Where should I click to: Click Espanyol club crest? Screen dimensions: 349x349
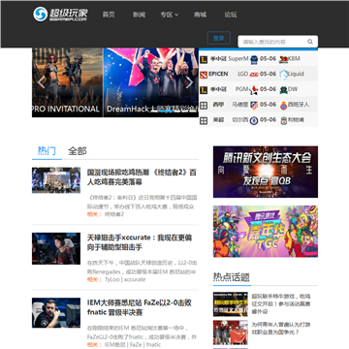tap(284, 105)
